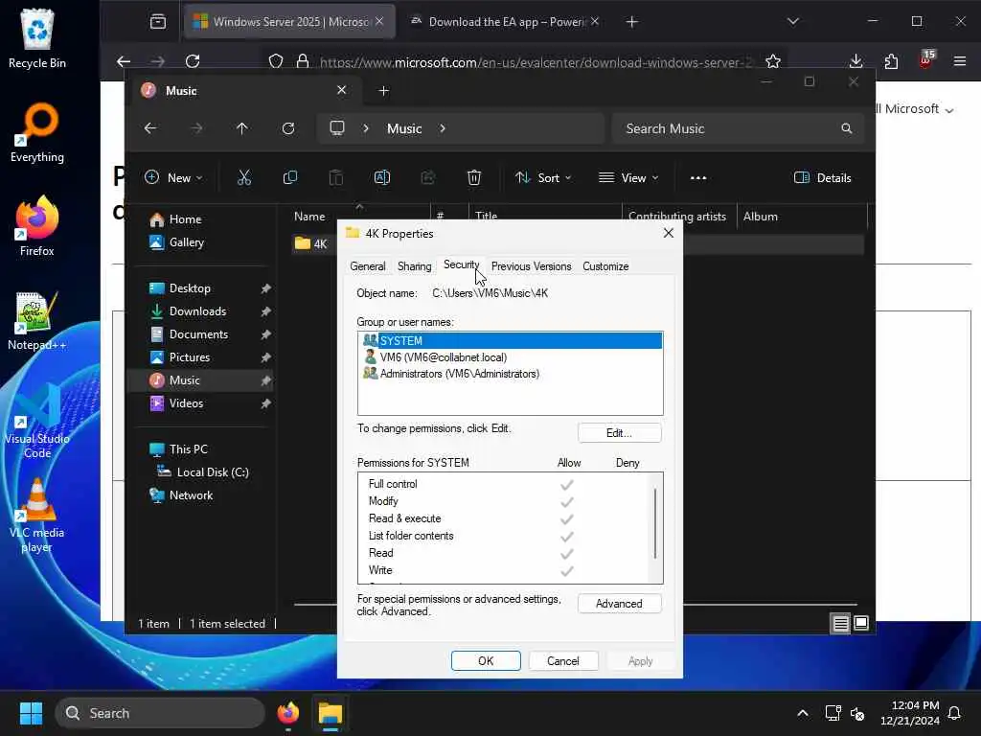Viewport: 981px width, 736px height.
Task: Click Cancel in 4K Properties
Action: pos(563,661)
